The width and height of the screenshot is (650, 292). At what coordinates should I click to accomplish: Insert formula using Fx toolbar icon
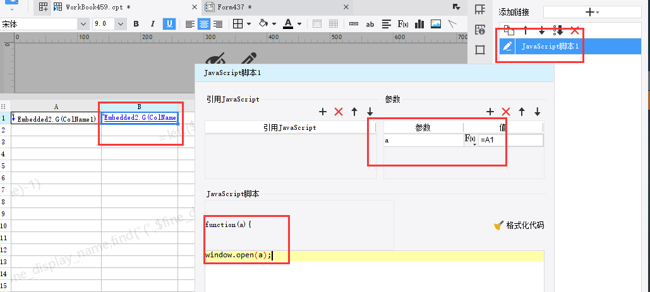pos(403,24)
